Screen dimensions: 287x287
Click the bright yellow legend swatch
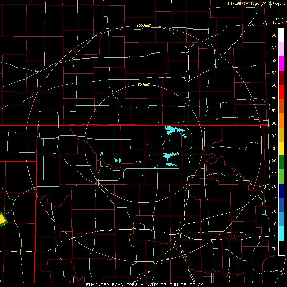(282, 149)
